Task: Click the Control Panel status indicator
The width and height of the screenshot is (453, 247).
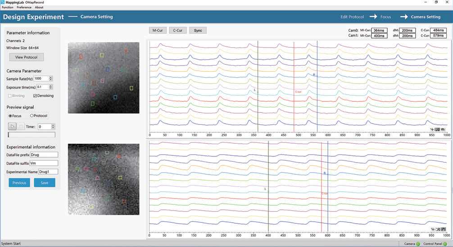Action: [444, 244]
